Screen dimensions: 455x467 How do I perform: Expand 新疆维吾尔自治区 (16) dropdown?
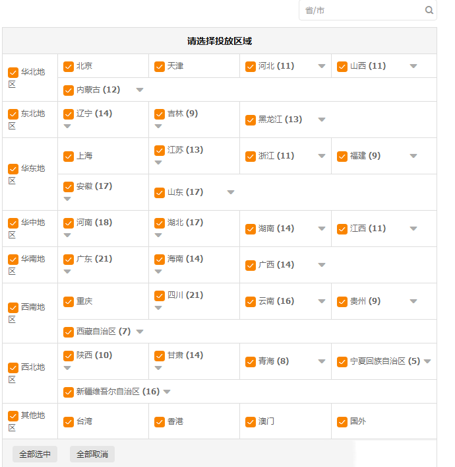(167, 392)
